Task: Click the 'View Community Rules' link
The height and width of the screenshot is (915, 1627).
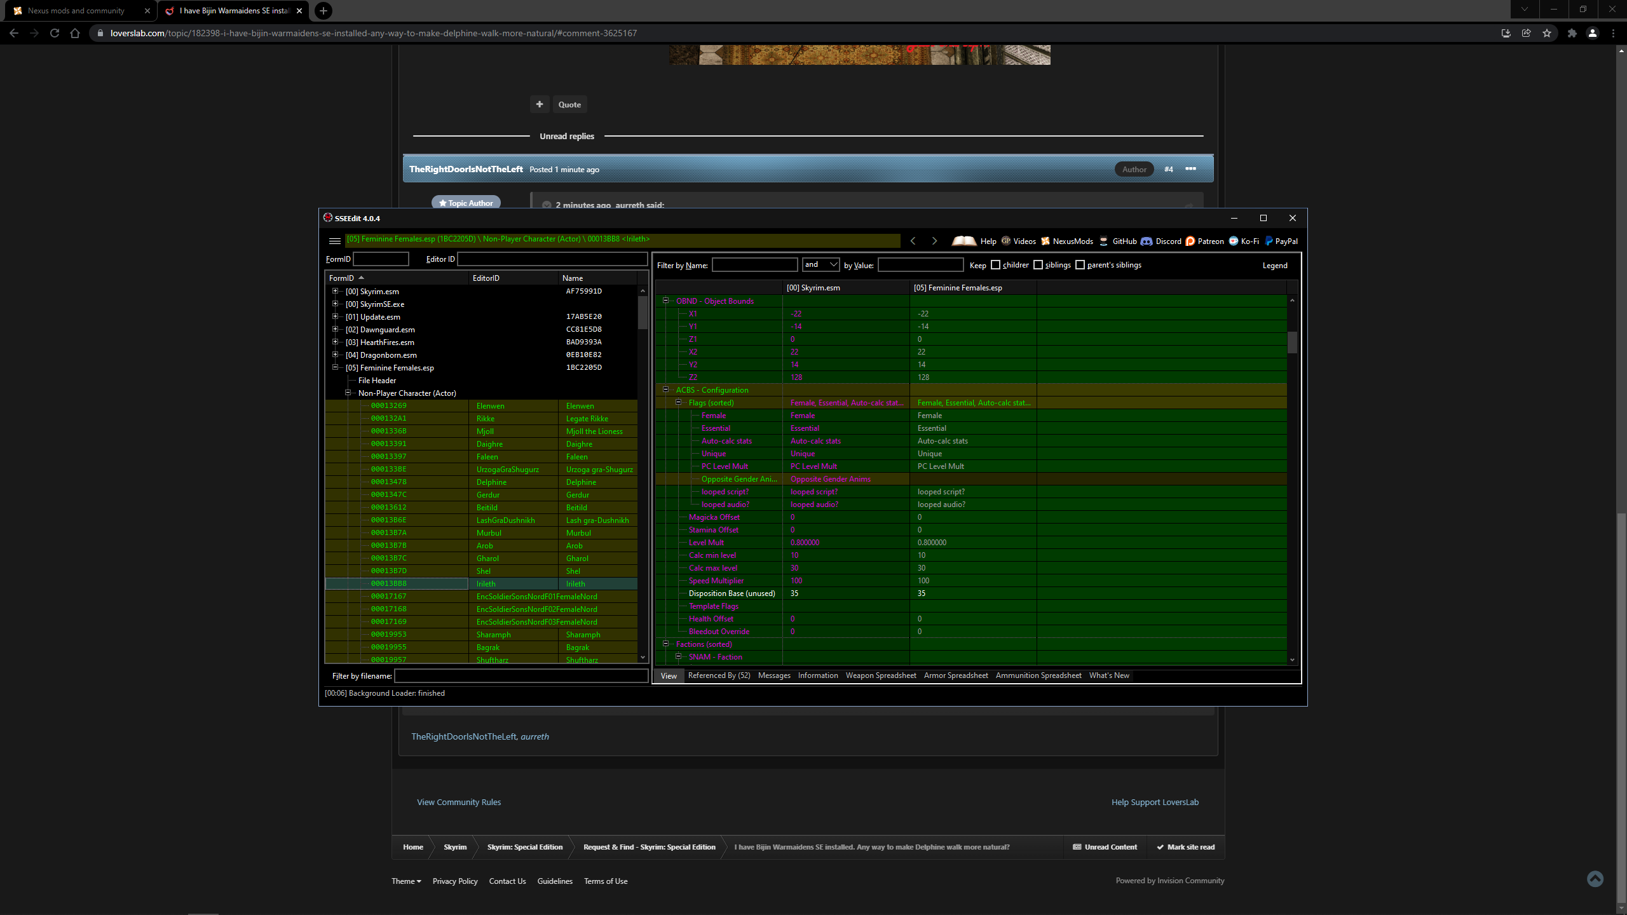Action: coord(458,801)
